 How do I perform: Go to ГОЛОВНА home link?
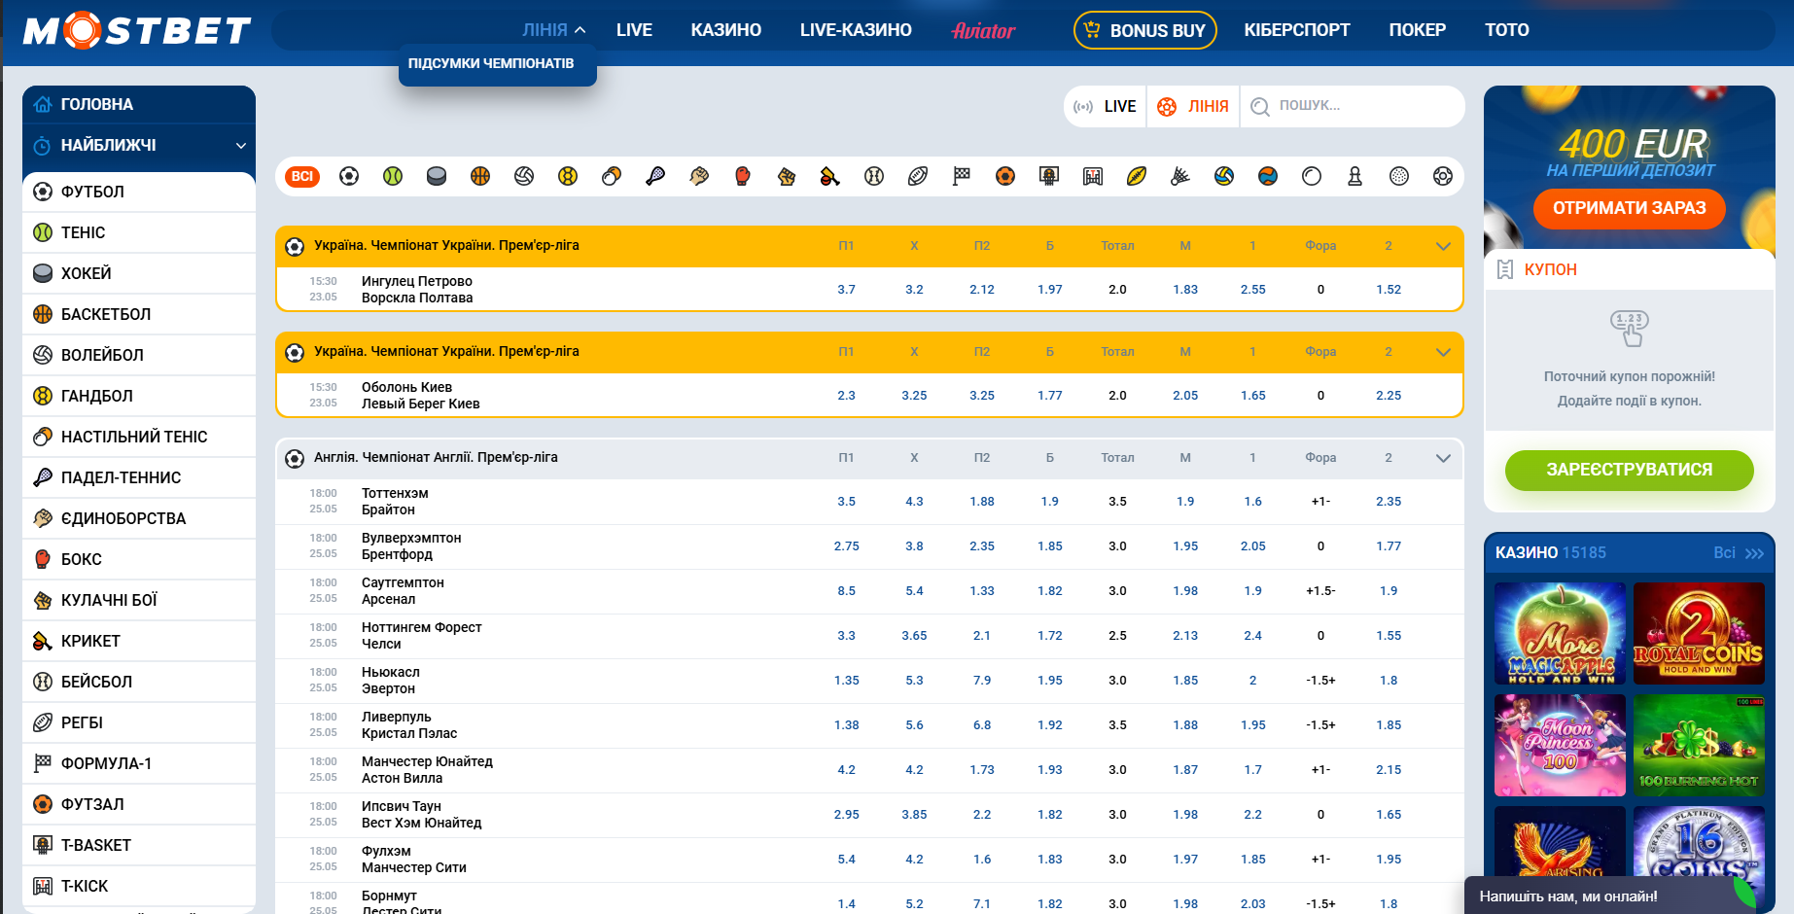coord(139,104)
